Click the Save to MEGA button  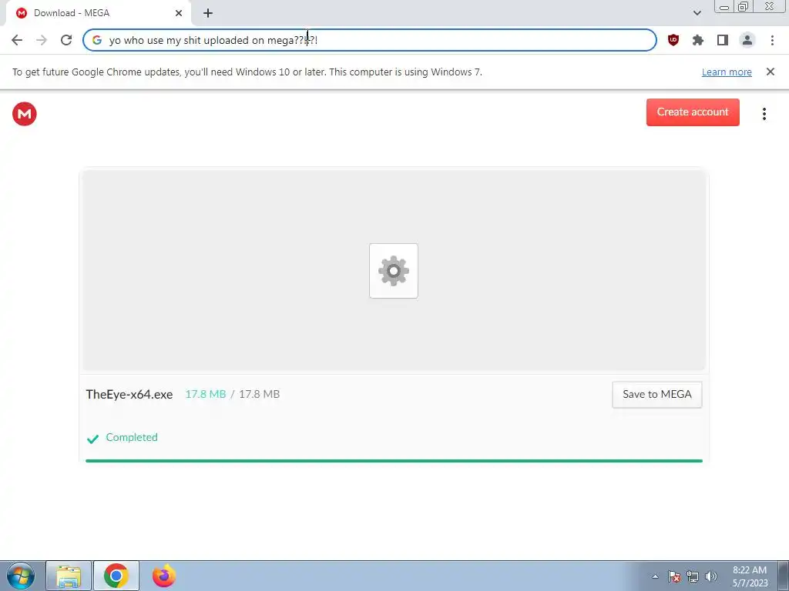point(656,395)
